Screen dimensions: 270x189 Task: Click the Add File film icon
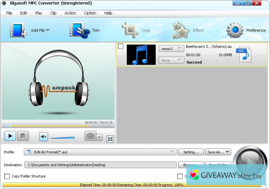18,30
